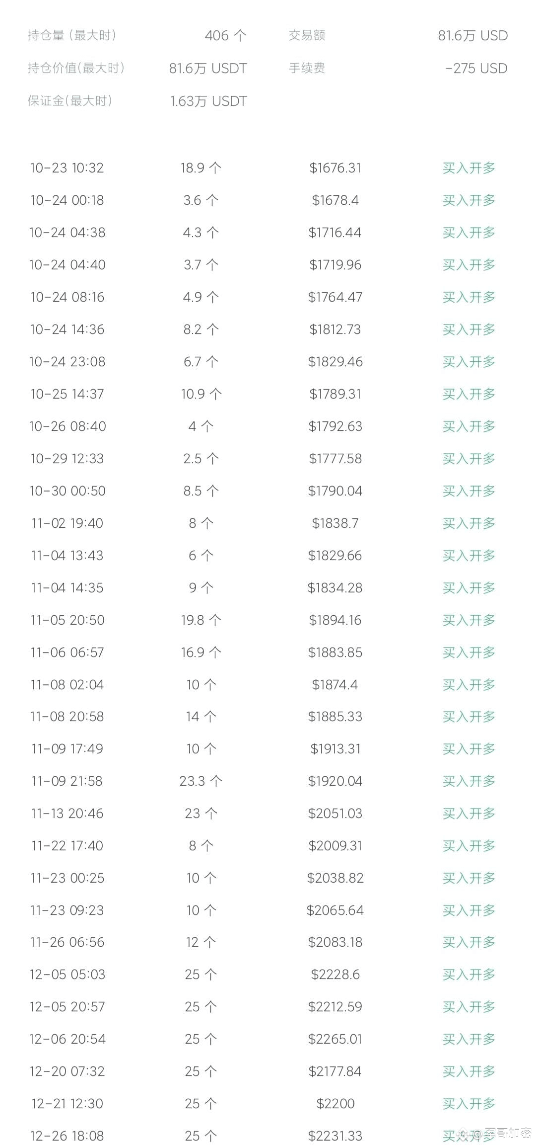
Task: Click the 23.3 个 quantity entry
Action: click(201, 781)
